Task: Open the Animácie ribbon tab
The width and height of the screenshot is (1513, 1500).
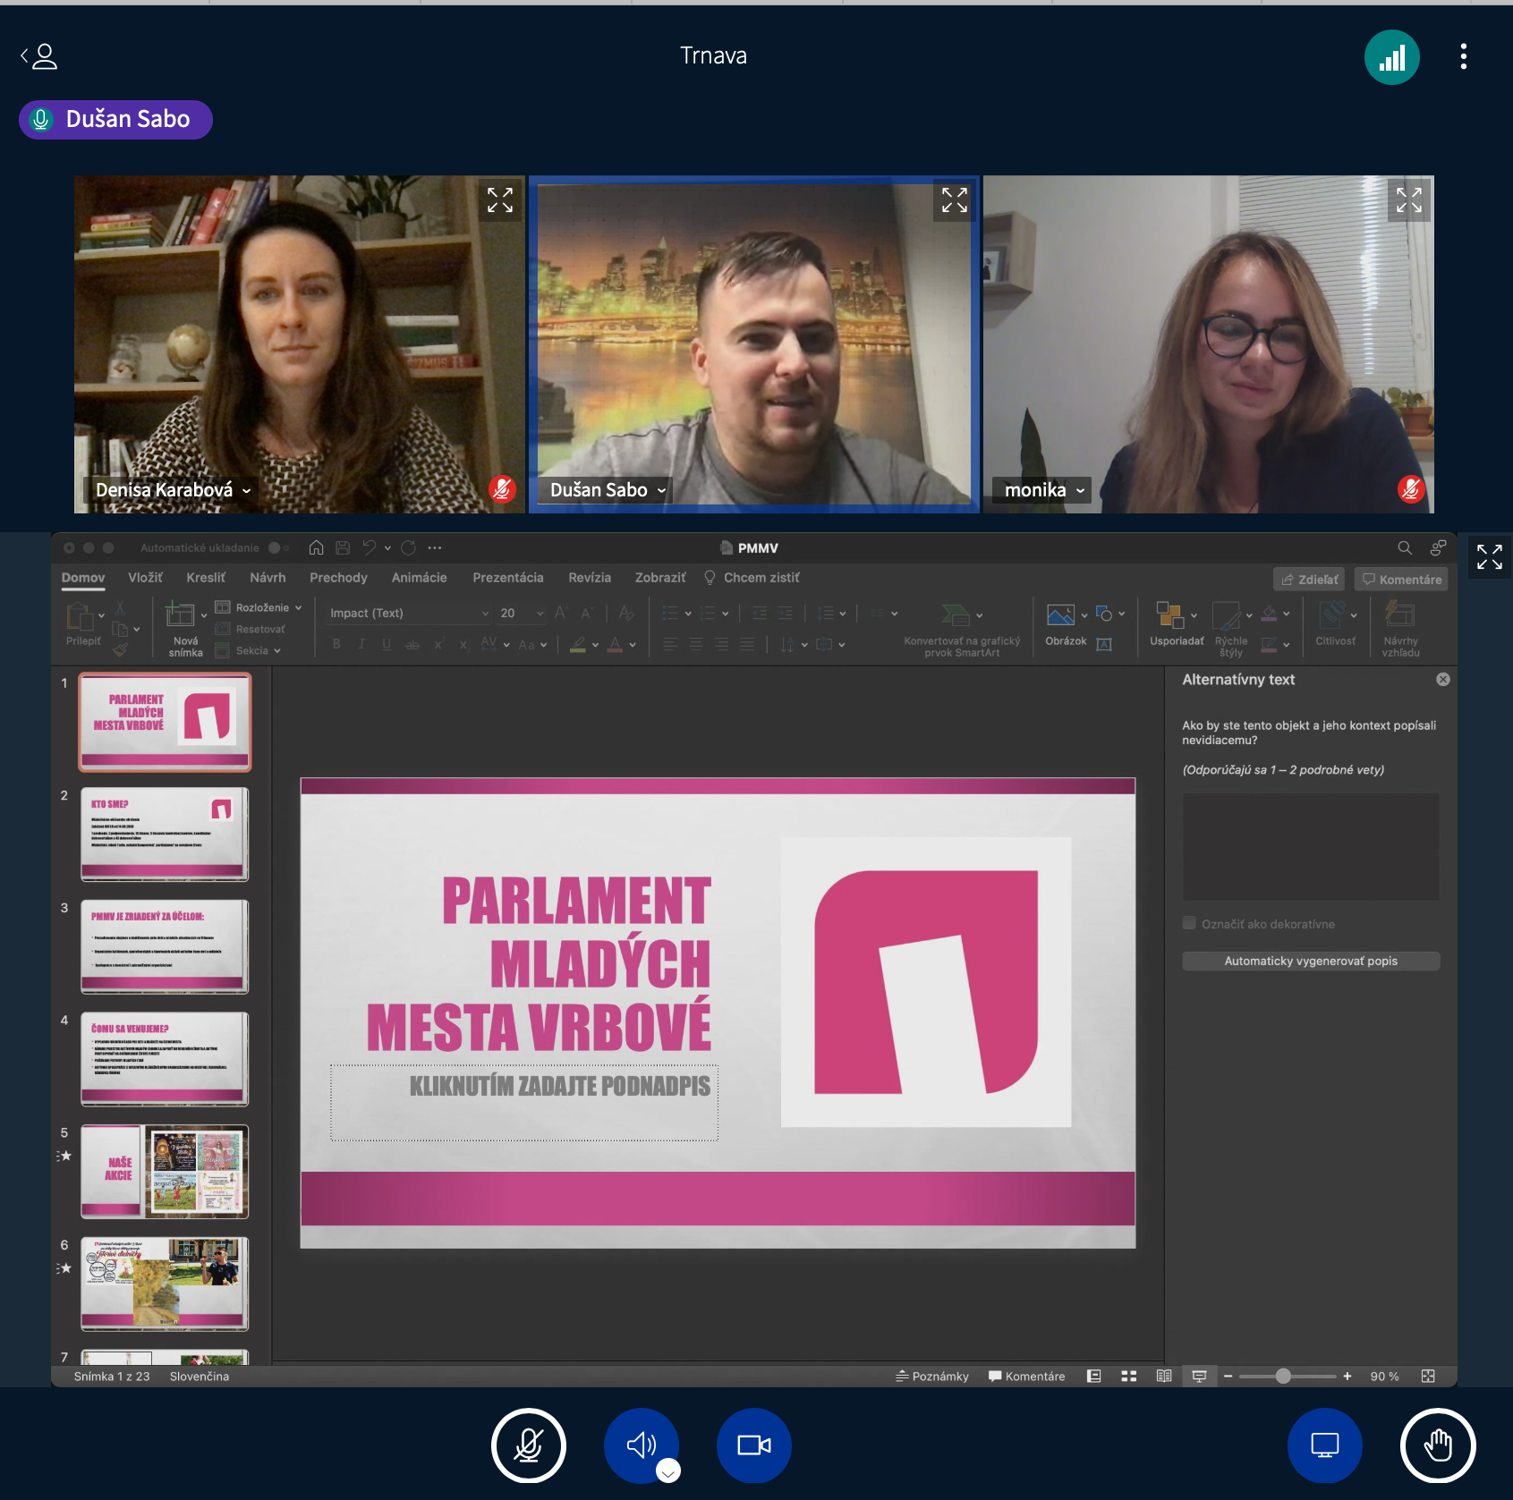Action: click(419, 578)
